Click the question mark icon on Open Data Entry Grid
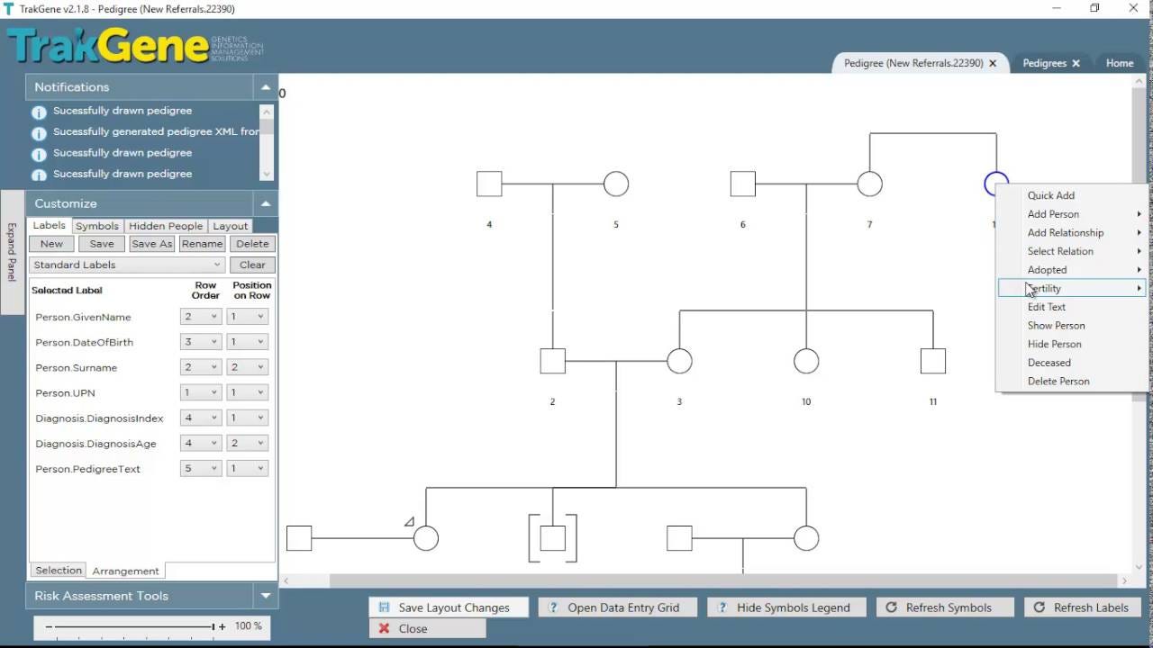Screen dimensions: 1153x648 coord(553,607)
